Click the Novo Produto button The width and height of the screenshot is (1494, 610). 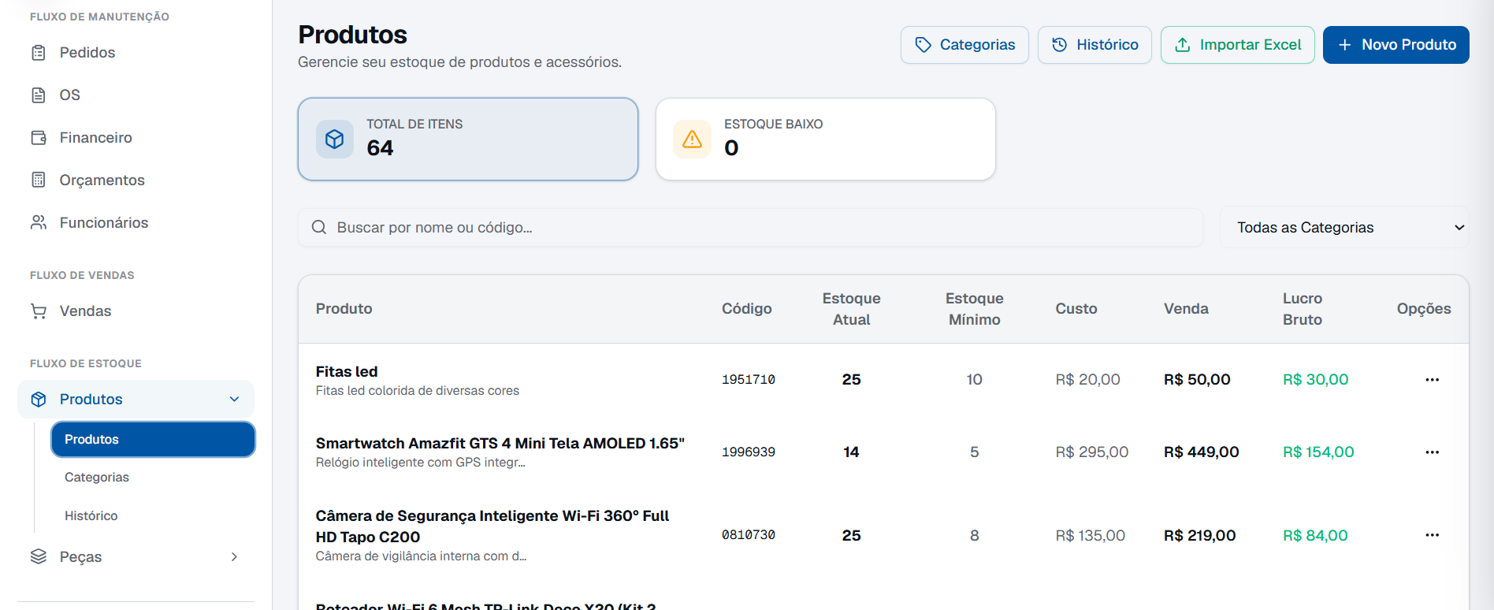point(1396,45)
